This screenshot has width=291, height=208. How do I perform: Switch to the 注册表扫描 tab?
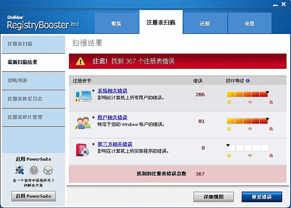(x=161, y=22)
